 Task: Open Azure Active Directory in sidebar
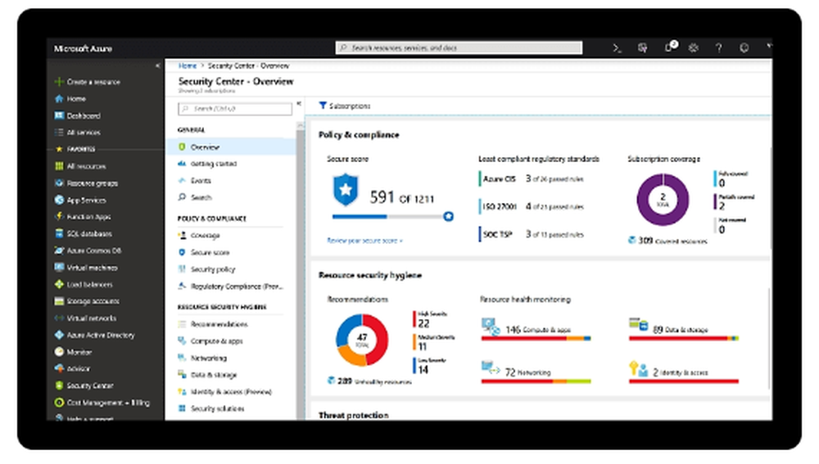pyautogui.click(x=94, y=335)
